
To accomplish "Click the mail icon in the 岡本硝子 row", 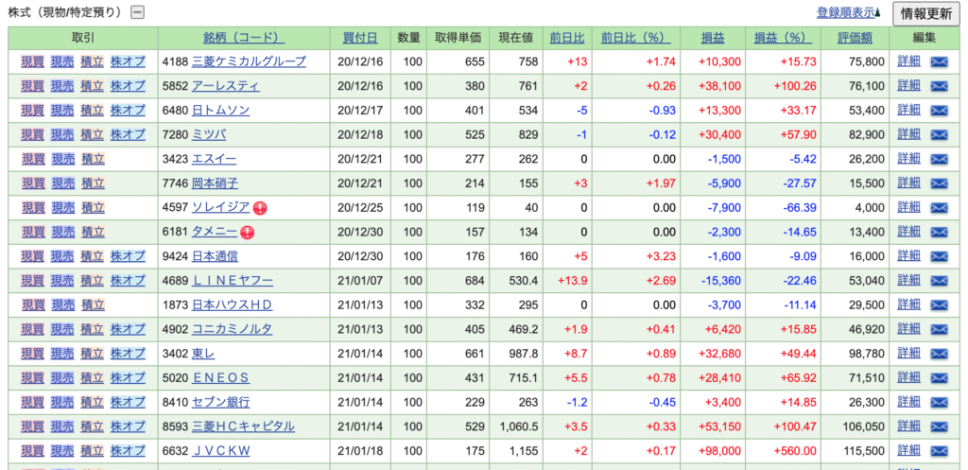I will coord(939,183).
